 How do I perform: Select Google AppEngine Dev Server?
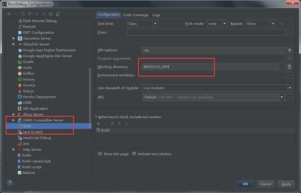47,56
